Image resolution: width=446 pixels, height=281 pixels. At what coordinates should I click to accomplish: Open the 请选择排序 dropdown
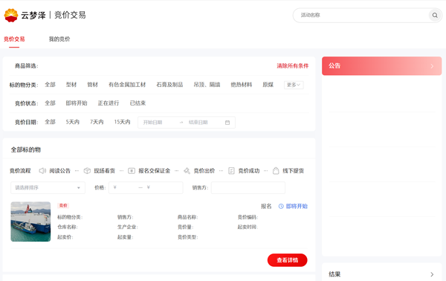48,188
